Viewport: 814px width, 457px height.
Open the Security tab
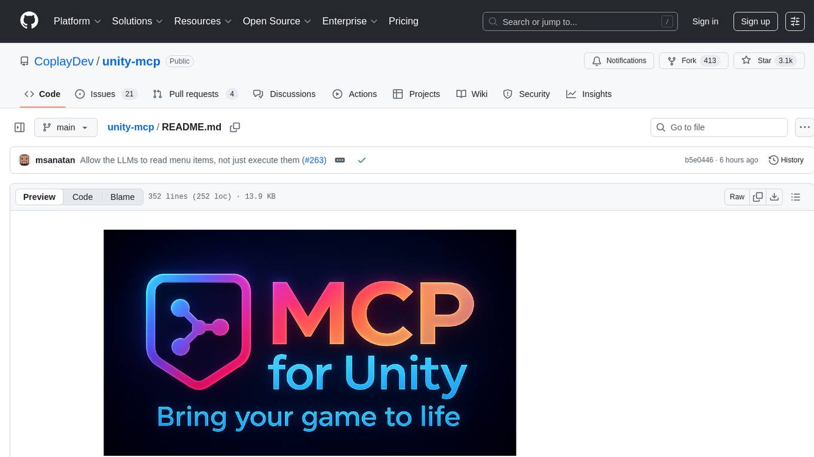(x=527, y=94)
